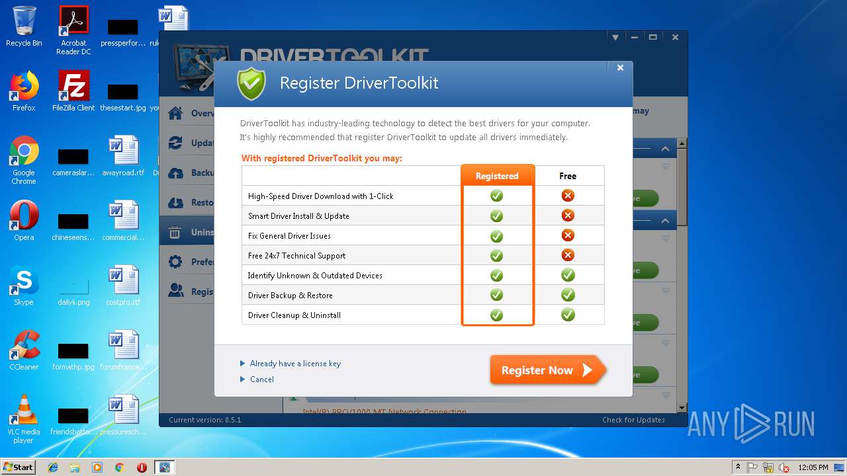Click Registered check for Identify Unknown & Outdated Devices
Screen dimensions: 847x476
pos(496,275)
